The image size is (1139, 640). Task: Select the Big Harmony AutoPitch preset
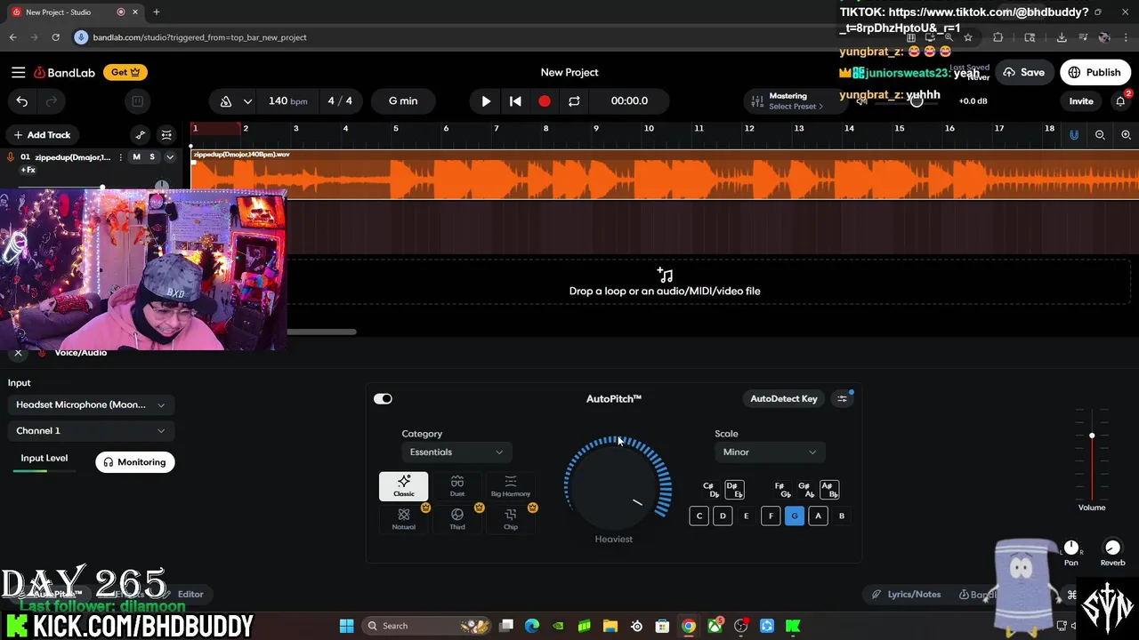pos(511,486)
